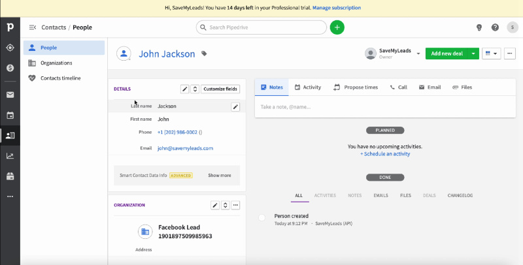This screenshot has height=265, width=523.
Task: Open Leads target icon in sidebar
Action: [x=10, y=48]
